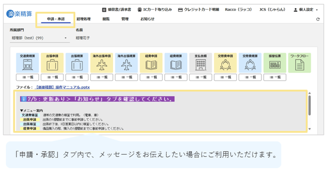Viewport: 328px width, 174px height.
Task: Open the 交際費精算 people tile
Action: click(x=250, y=63)
